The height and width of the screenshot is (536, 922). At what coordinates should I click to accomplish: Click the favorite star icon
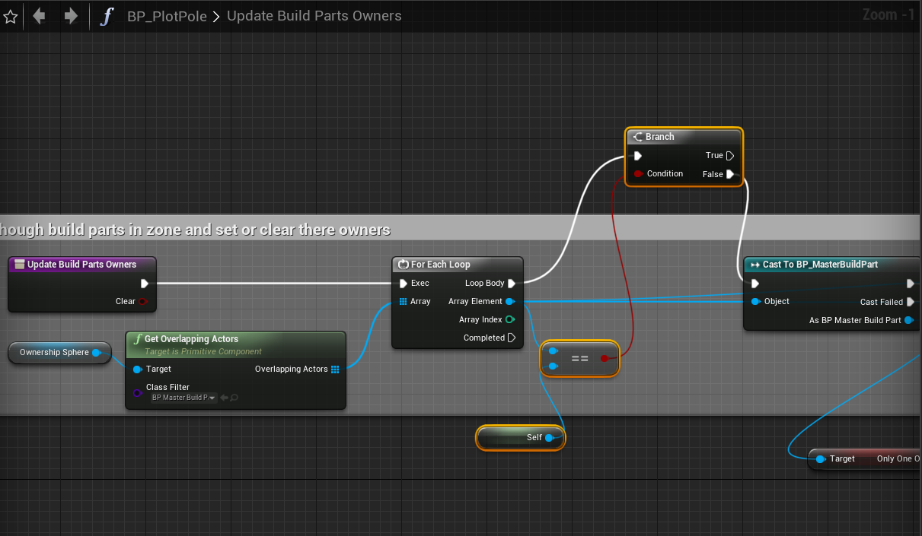point(10,16)
